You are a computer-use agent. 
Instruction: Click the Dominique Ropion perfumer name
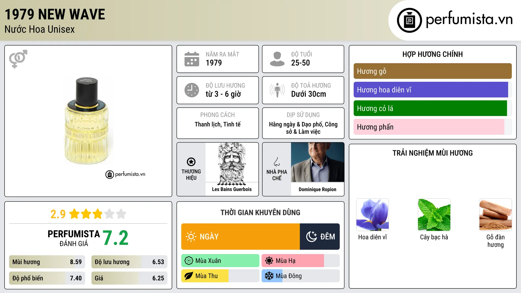(317, 189)
